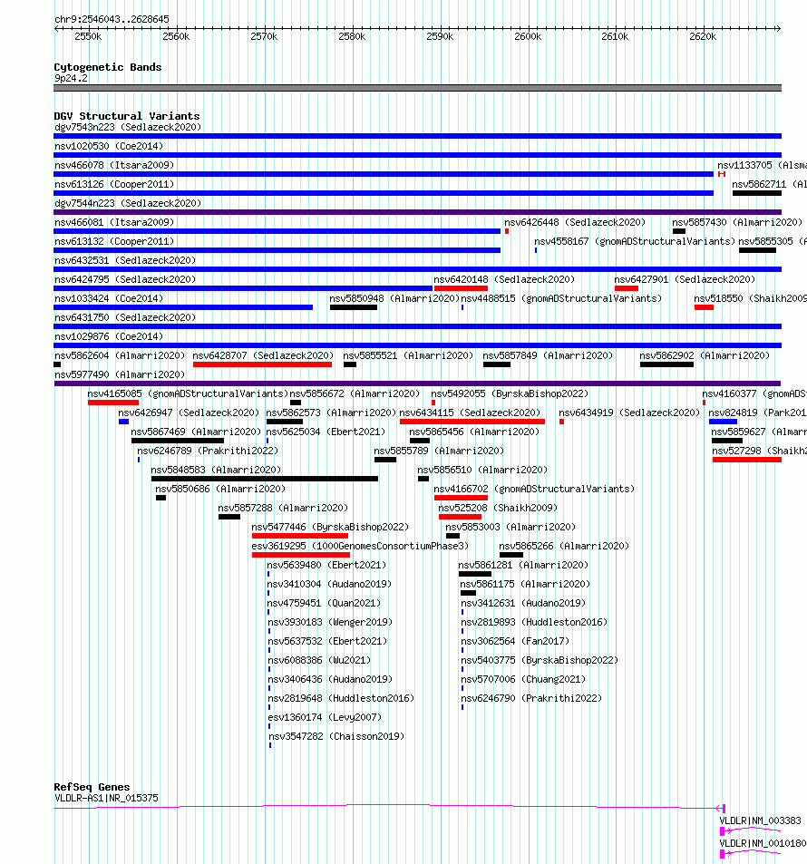Click nsv4759451 (Quan2021) label
Screen dimensions: 807x864
click(x=324, y=604)
